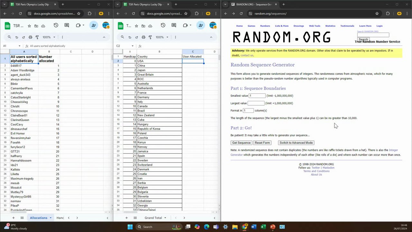This screenshot has height=232, width=412.
Task: Open Windows Start menu
Action: pyautogui.click(x=130, y=227)
